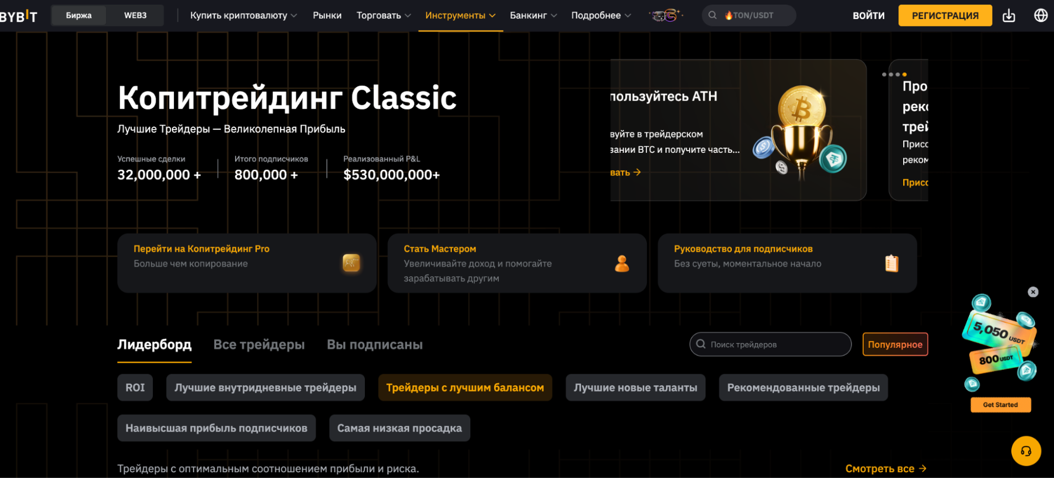Click the Bitcoin trophy banner image
The height and width of the screenshot is (478, 1054).
click(x=800, y=133)
